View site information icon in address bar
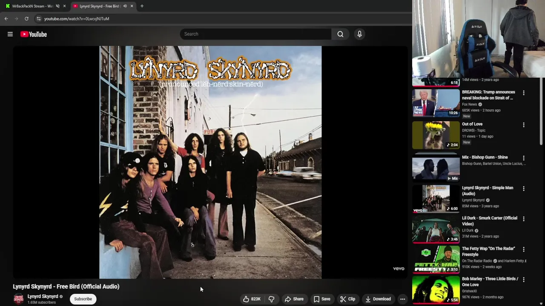The height and width of the screenshot is (306, 545). 38,19
